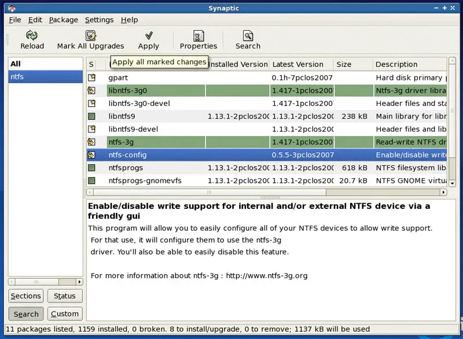Select the gpart package name
Viewport: 463px width, 339px height.
pyautogui.click(x=118, y=78)
